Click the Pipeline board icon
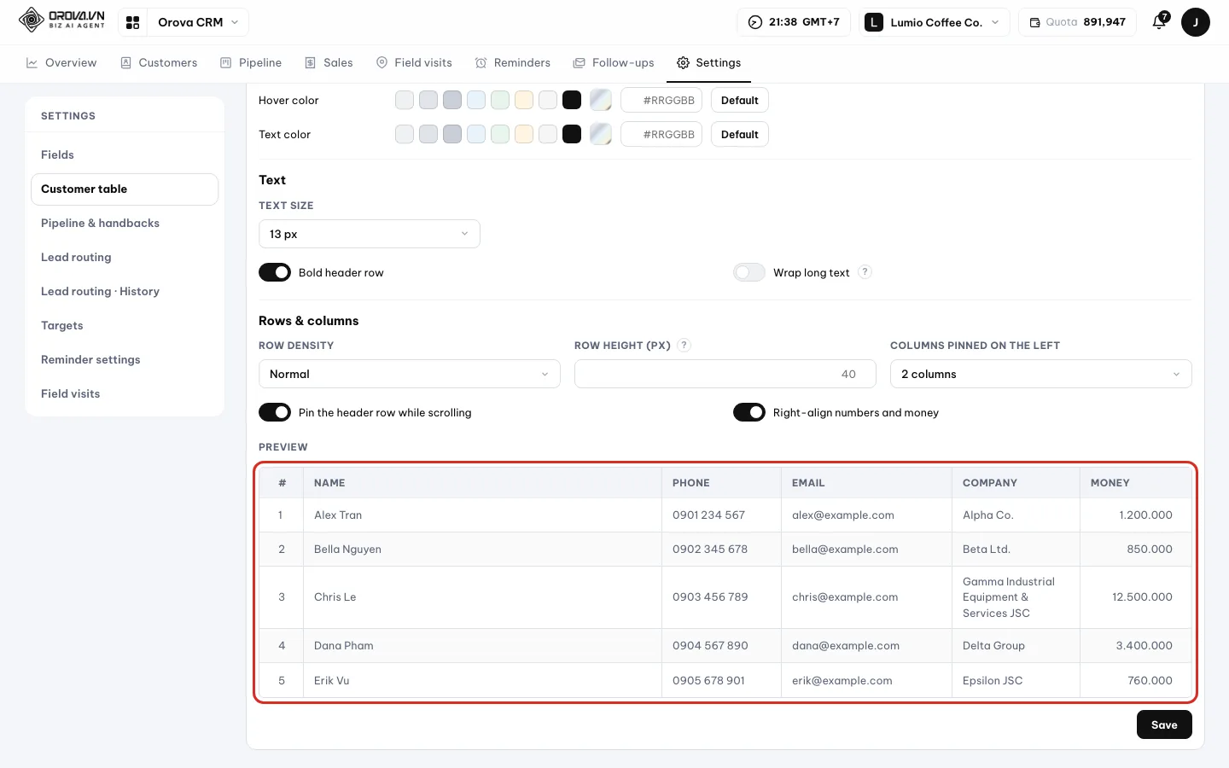Screen dimensions: 1229x768 click(x=225, y=62)
